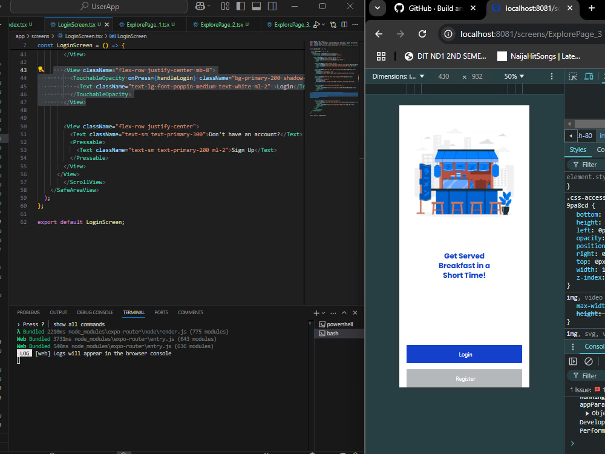
Task: Click the device width field showing 430
Action: tap(443, 76)
